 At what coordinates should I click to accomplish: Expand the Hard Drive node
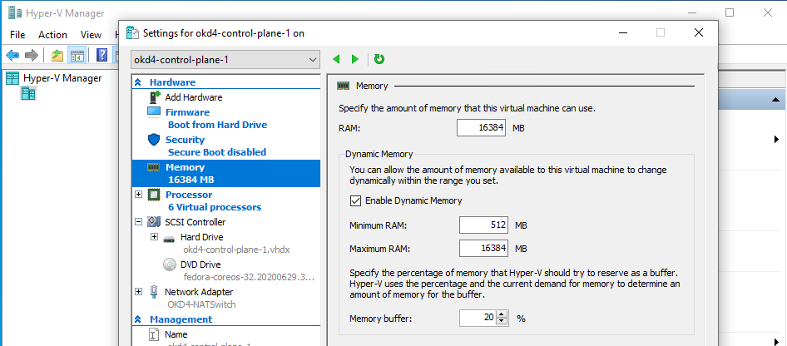point(154,237)
